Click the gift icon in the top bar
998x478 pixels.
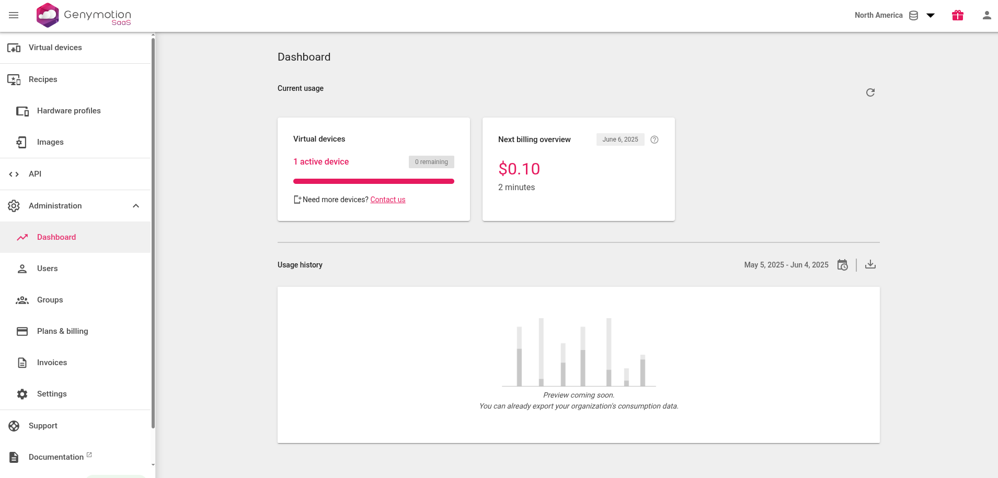pyautogui.click(x=957, y=15)
